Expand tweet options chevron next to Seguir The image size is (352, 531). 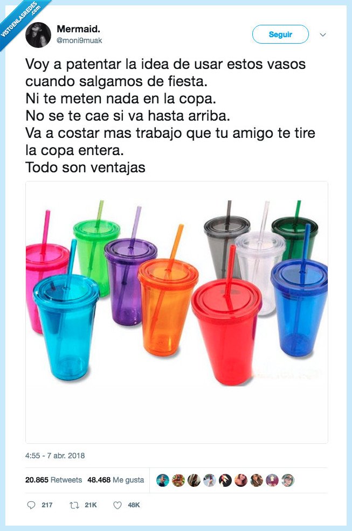coord(323,34)
